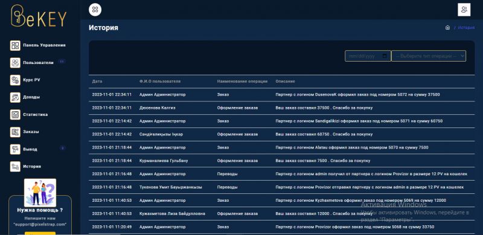Open Вывод menu item

coord(30,149)
